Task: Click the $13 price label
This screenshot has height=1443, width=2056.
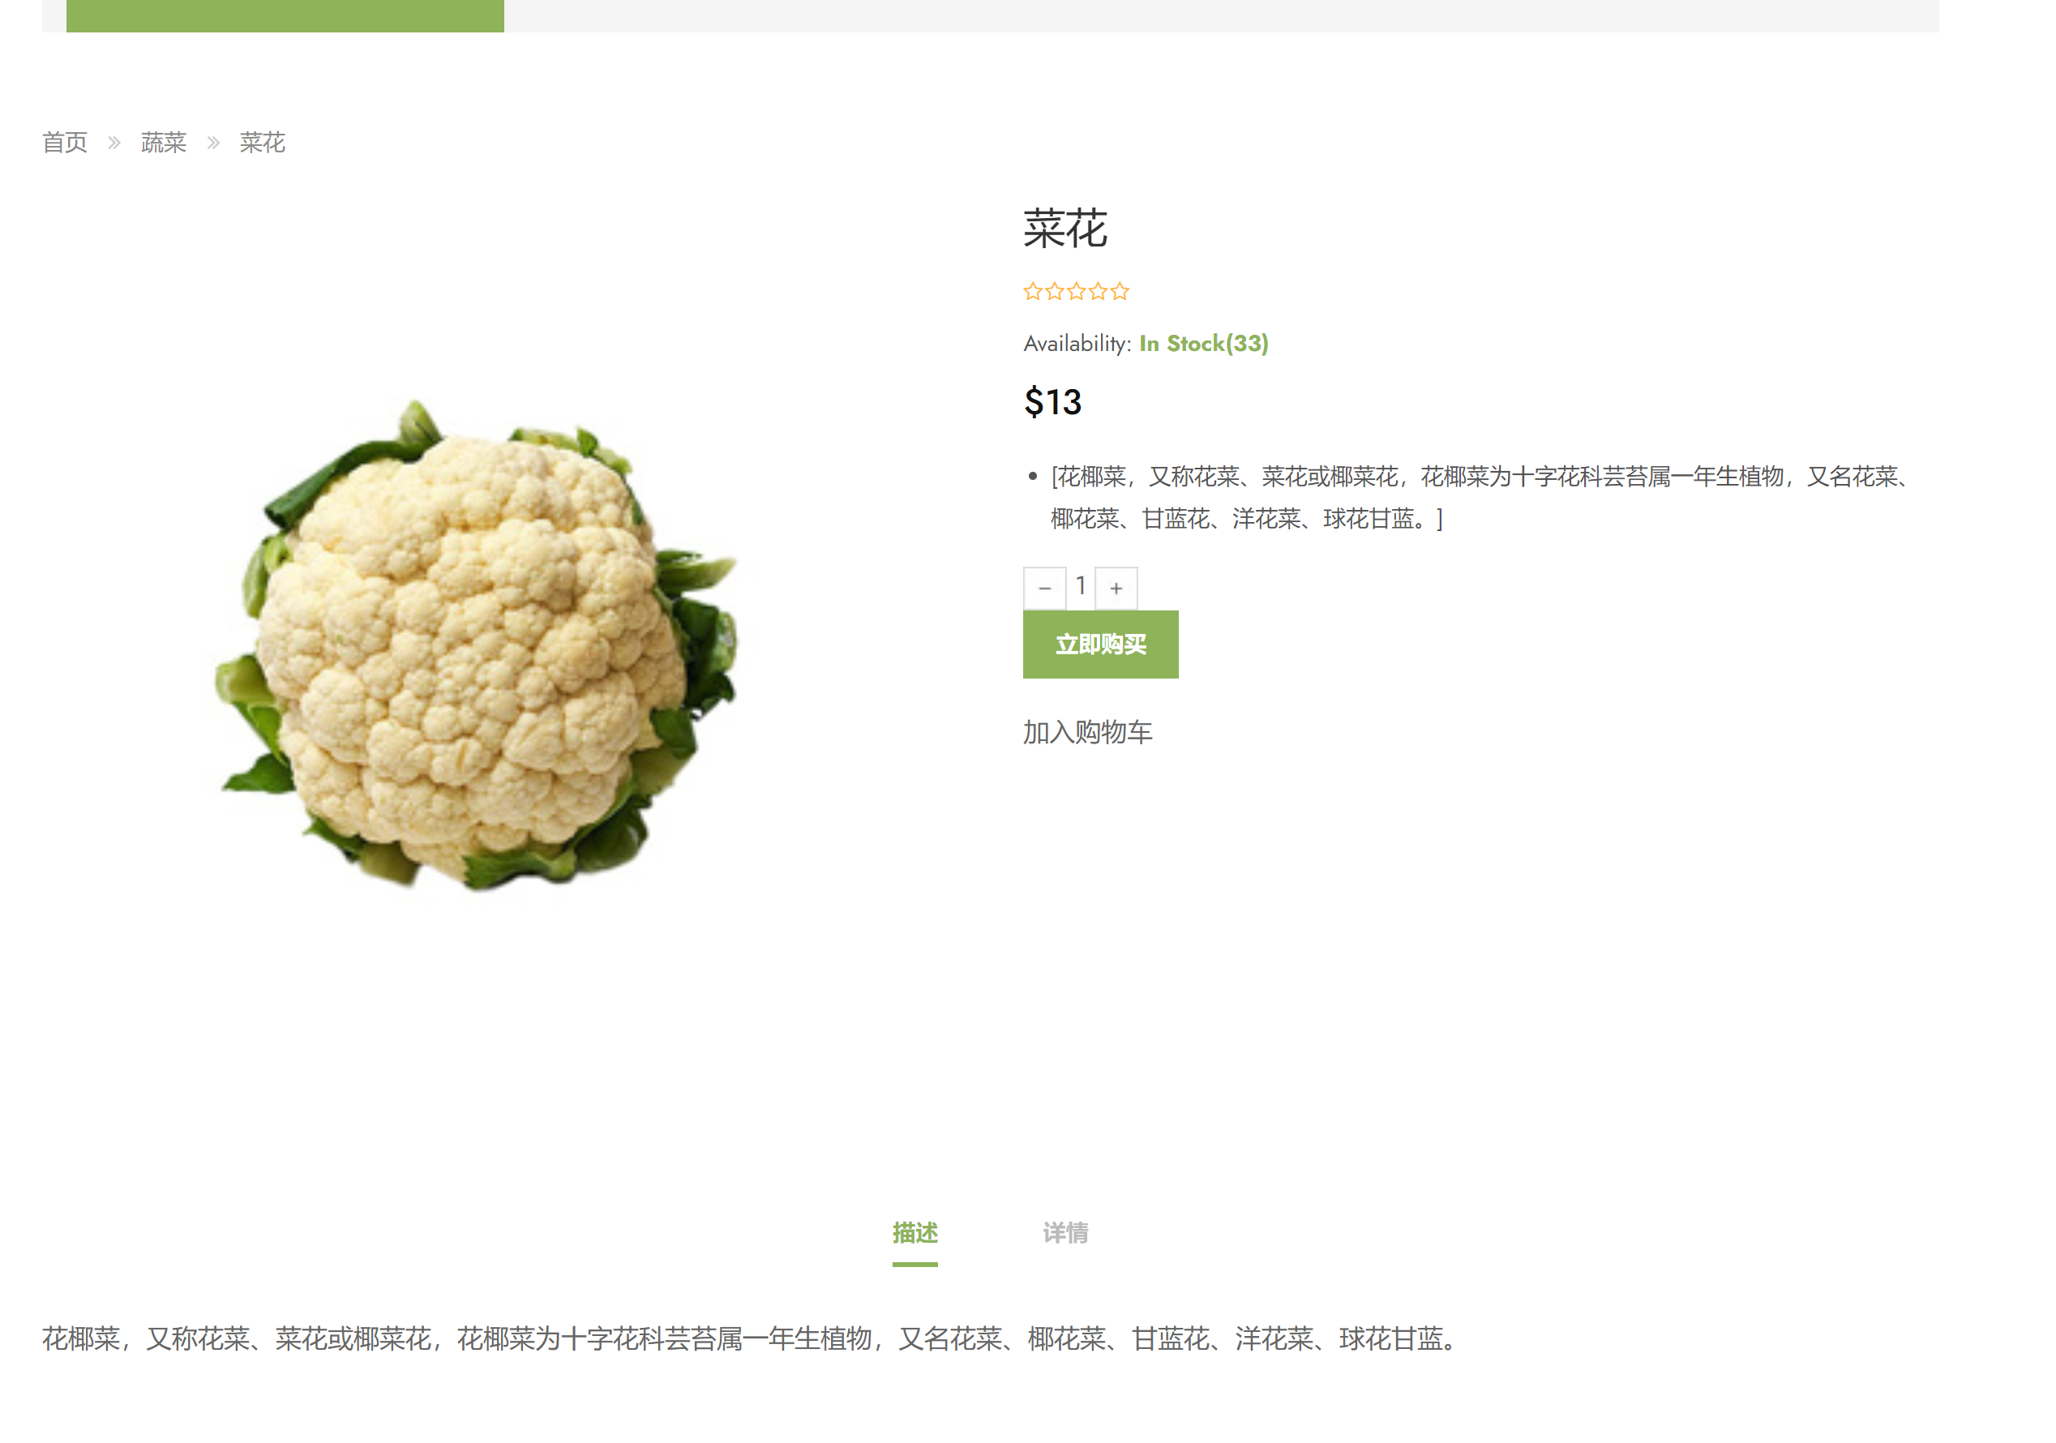Action: pos(1052,402)
